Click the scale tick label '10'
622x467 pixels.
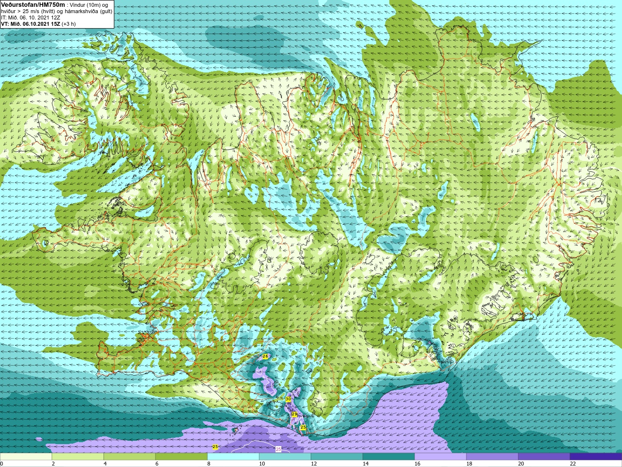(261, 464)
